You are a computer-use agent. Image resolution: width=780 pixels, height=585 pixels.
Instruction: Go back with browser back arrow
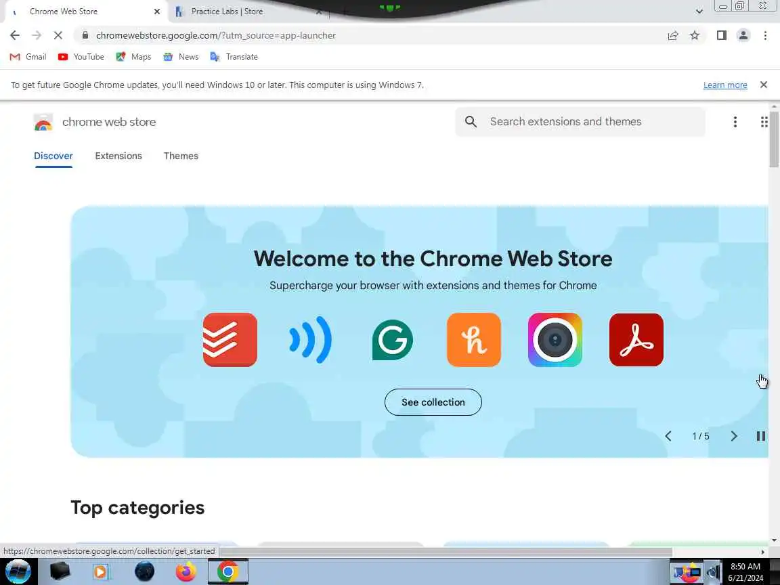click(15, 35)
